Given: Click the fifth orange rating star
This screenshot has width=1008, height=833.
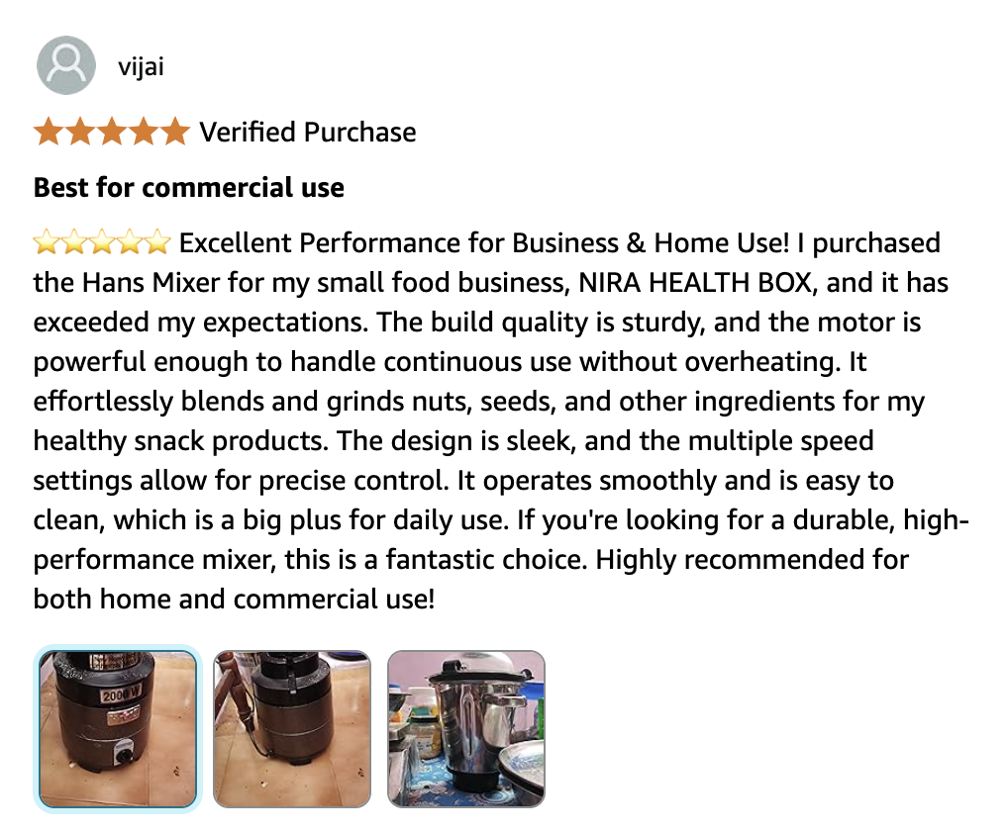Looking at the screenshot, I should [174, 132].
